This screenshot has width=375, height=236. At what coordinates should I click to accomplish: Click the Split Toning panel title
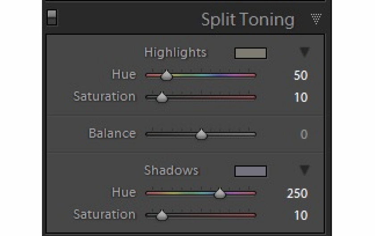247,20
